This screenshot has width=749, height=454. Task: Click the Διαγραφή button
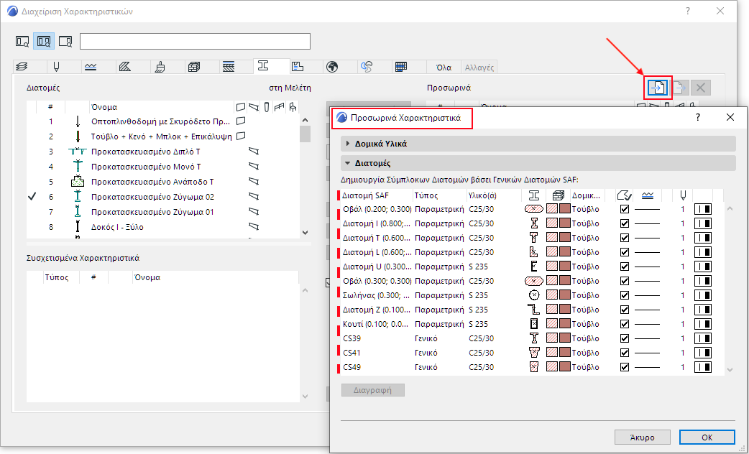point(372,390)
